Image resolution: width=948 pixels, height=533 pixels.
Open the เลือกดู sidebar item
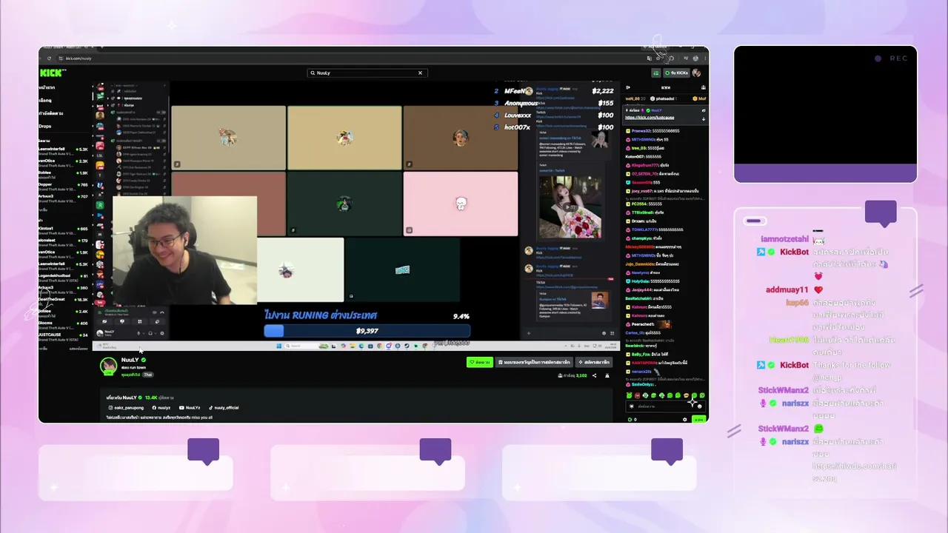click(x=45, y=100)
